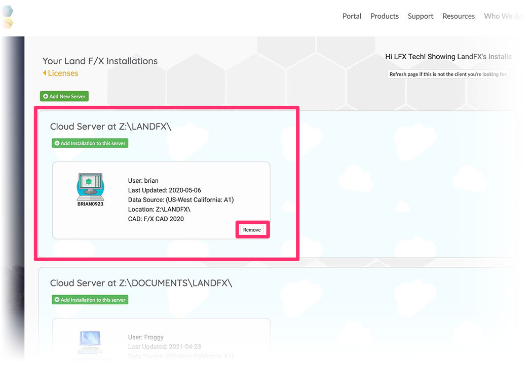Viewport: 530px width, 365px height.
Task: Select 'User: Froggy' text
Action: (146, 337)
